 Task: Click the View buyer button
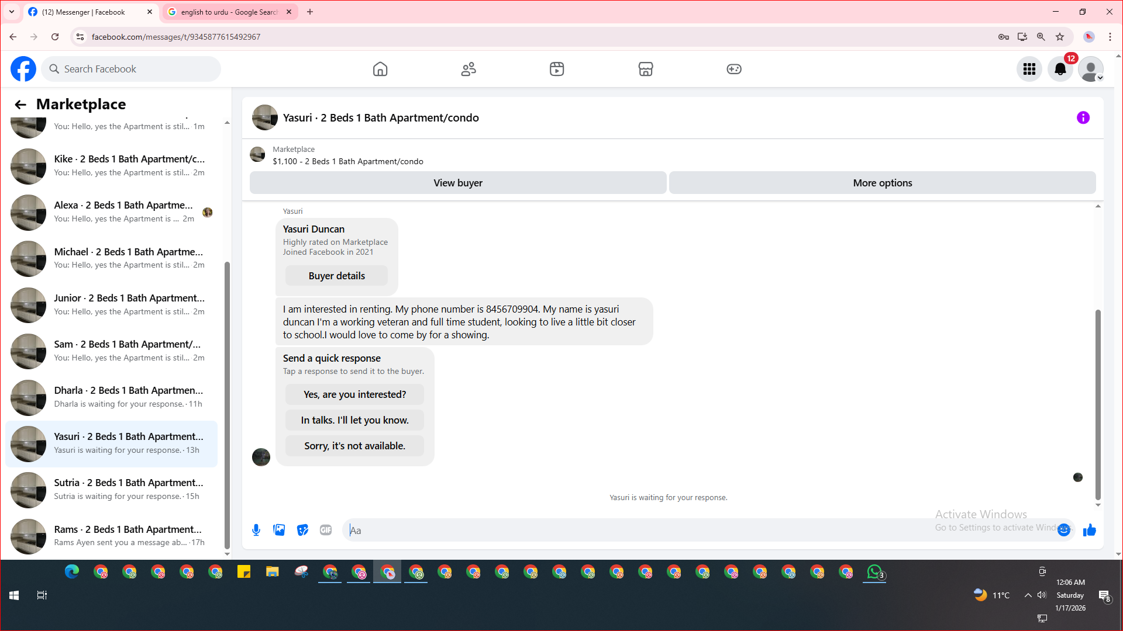[457, 183]
